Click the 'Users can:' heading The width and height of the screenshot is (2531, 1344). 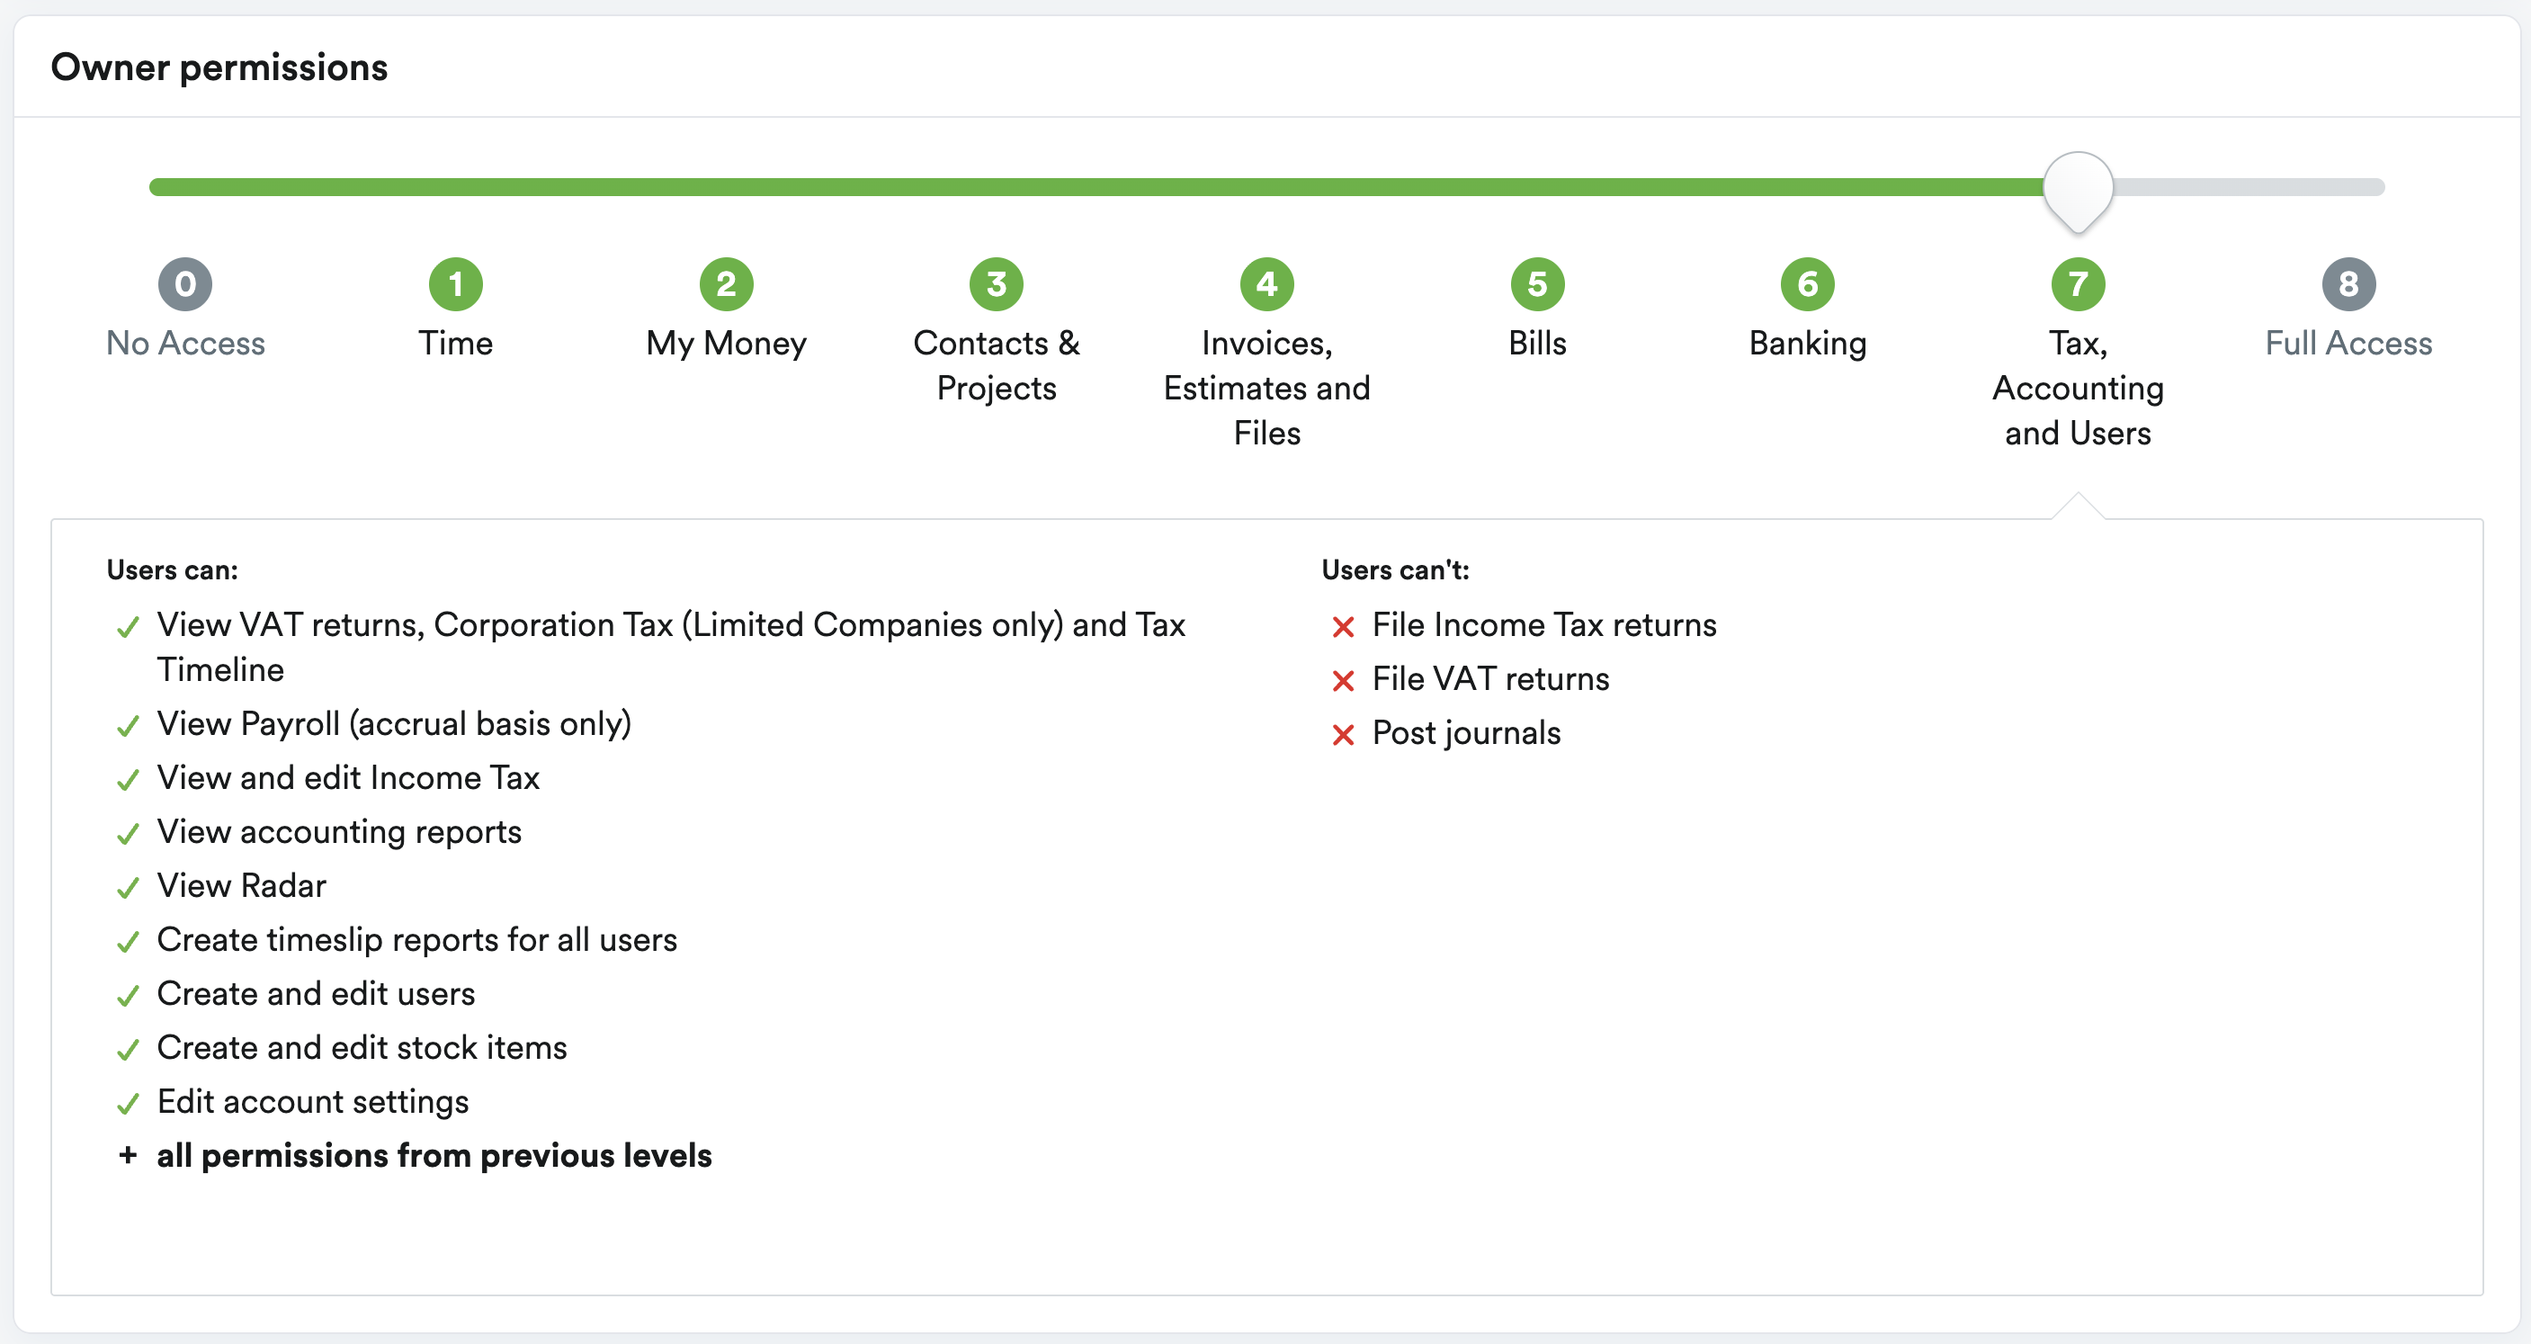click(x=172, y=569)
